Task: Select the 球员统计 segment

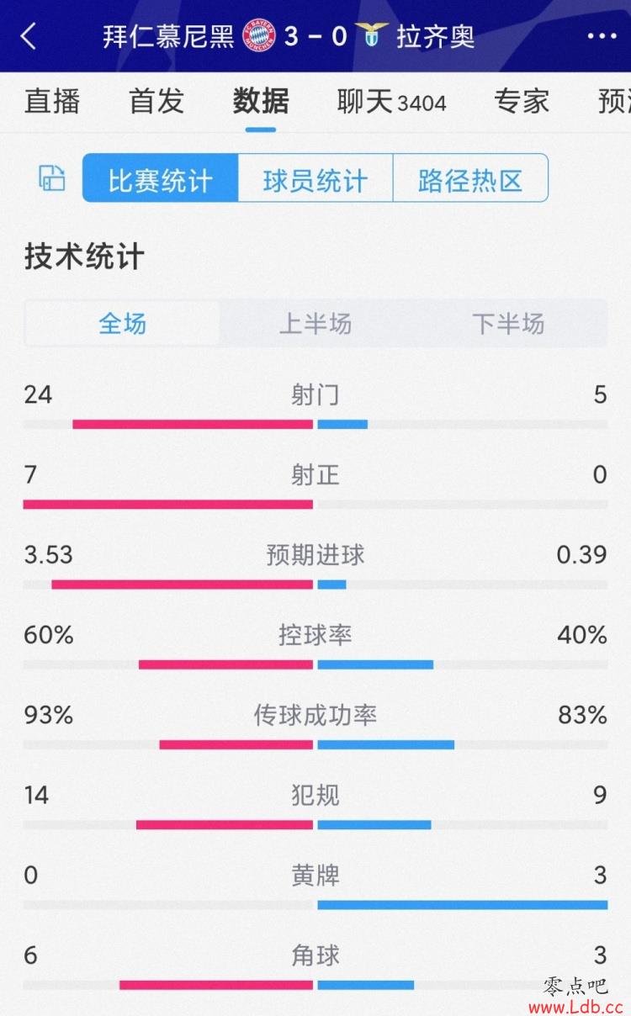Action: click(x=315, y=178)
